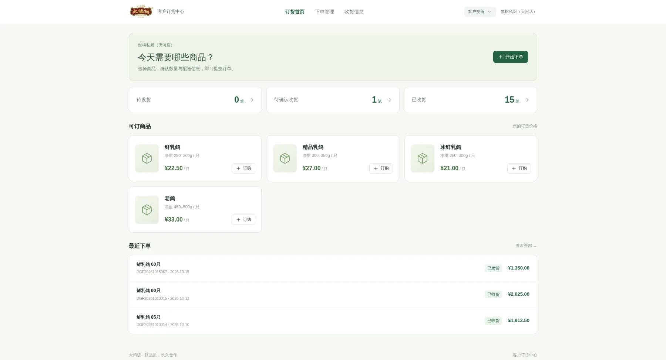The width and height of the screenshot is (666, 360).
Task: Open the 已收货 orders card
Action: [x=471, y=100]
